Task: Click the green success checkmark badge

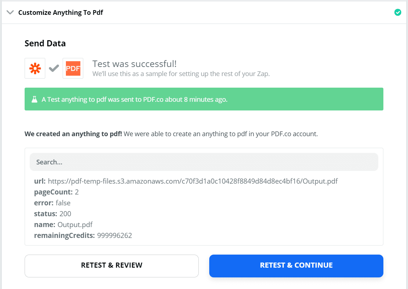Action: coord(398,12)
